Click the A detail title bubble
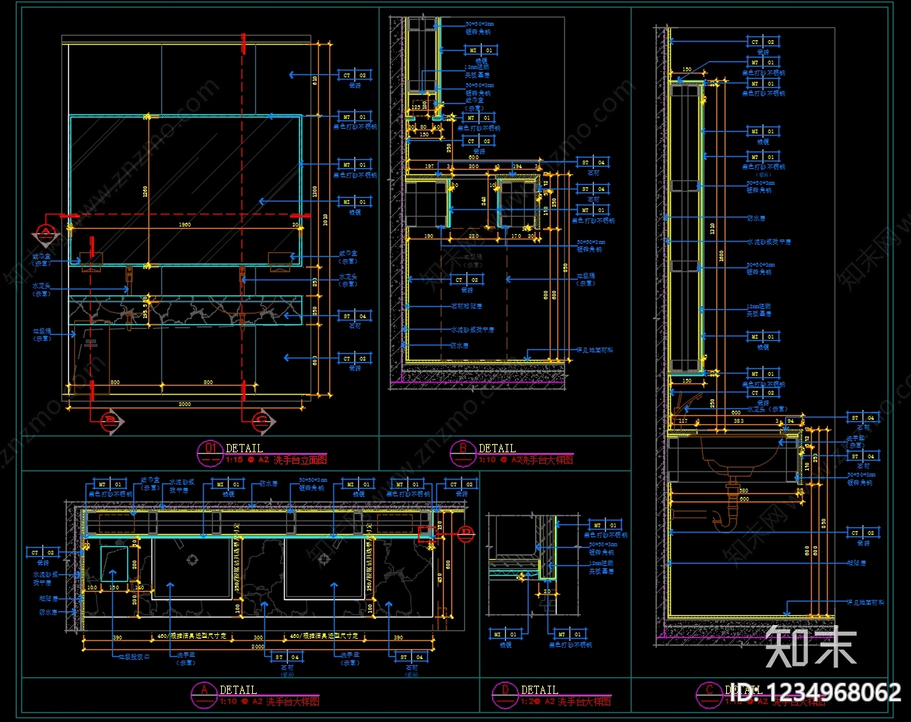 (x=204, y=694)
